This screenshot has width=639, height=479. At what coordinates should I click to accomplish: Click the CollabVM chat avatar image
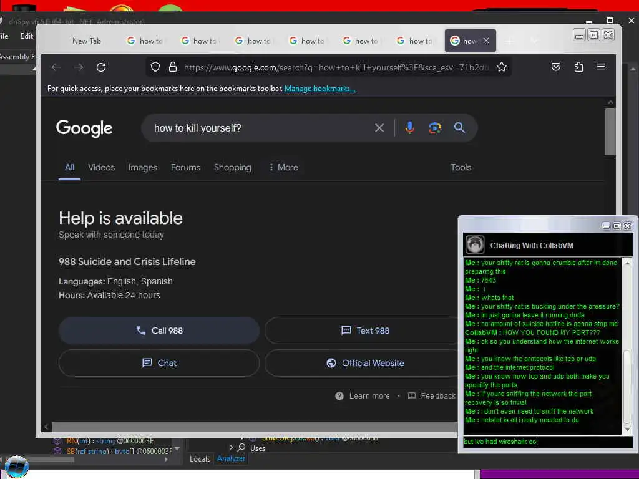(x=475, y=244)
